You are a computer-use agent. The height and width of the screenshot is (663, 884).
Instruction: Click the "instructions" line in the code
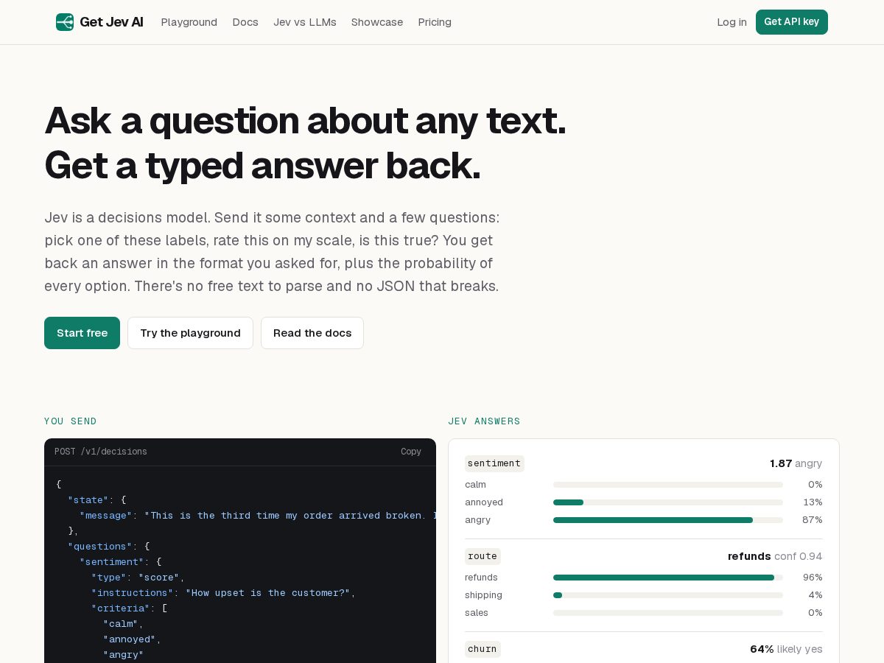point(223,593)
